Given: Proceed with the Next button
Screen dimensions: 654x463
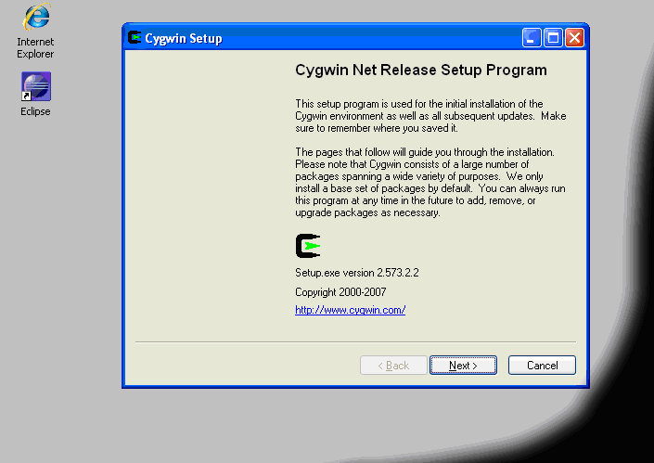Looking at the screenshot, I should (463, 366).
